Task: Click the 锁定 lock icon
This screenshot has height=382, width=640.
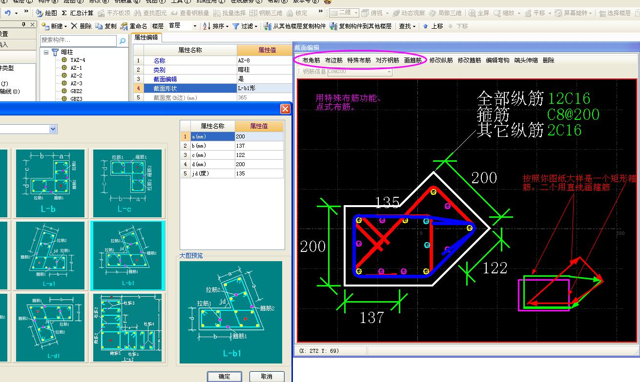Action: [x=297, y=13]
